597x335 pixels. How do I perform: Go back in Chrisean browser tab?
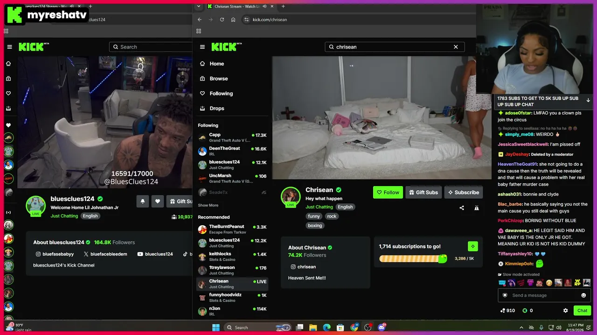pos(200,20)
